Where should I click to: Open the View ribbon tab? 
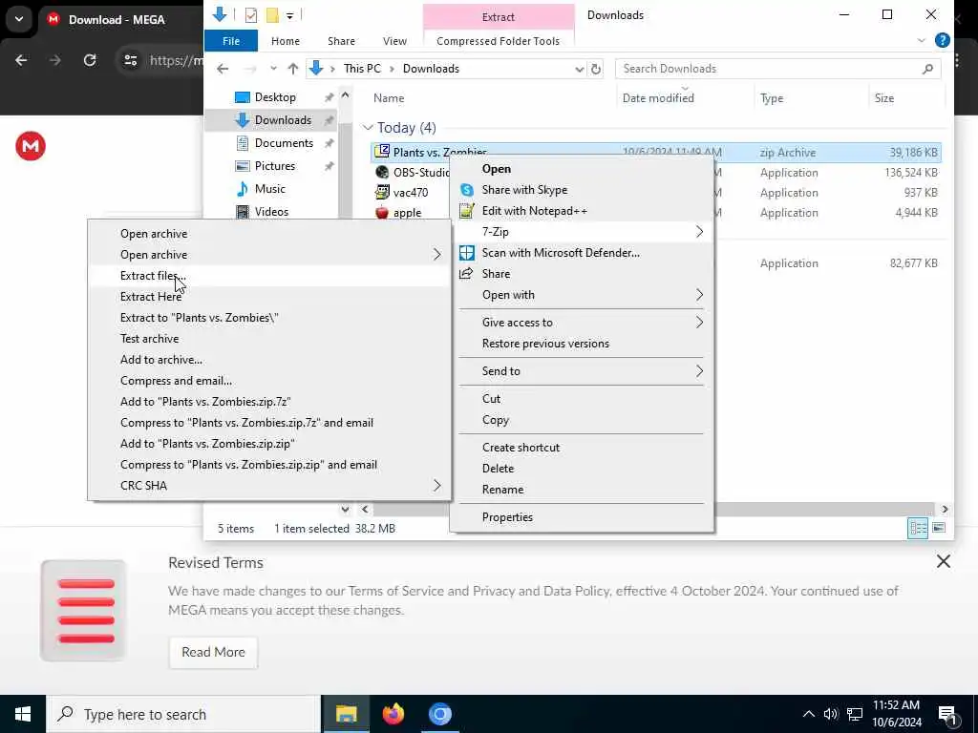(x=394, y=41)
